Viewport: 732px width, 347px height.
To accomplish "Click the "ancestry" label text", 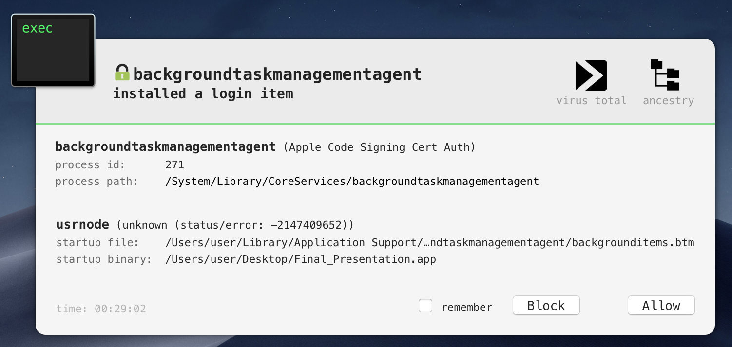I will [668, 101].
